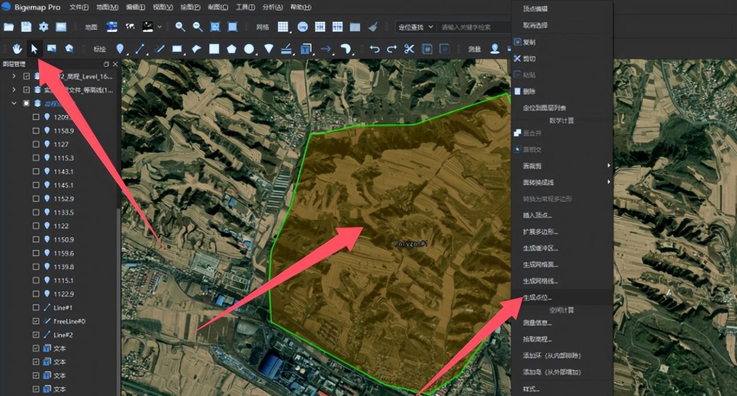Image resolution: width=737 pixels, height=396 pixels.
Task: Click the open folder icon in the toolbar
Action: 9,27
